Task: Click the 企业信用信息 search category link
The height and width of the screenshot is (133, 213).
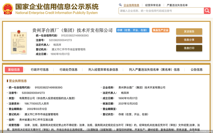Action: 131,5
